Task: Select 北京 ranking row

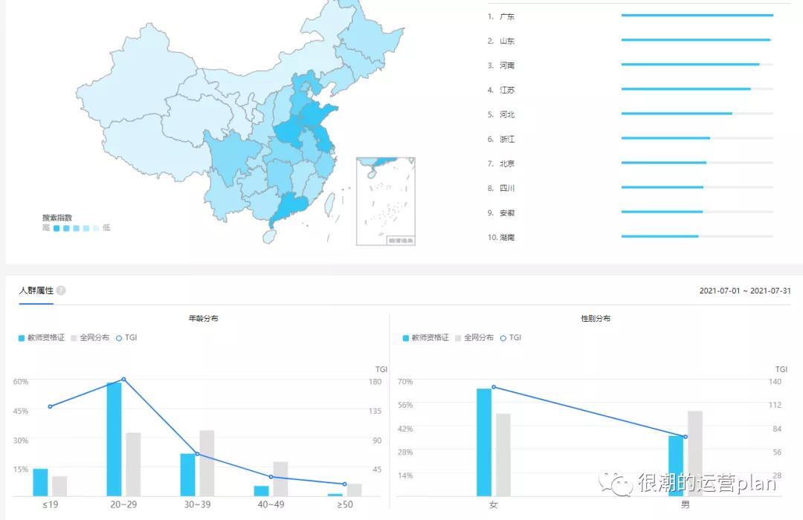Action: [507, 163]
